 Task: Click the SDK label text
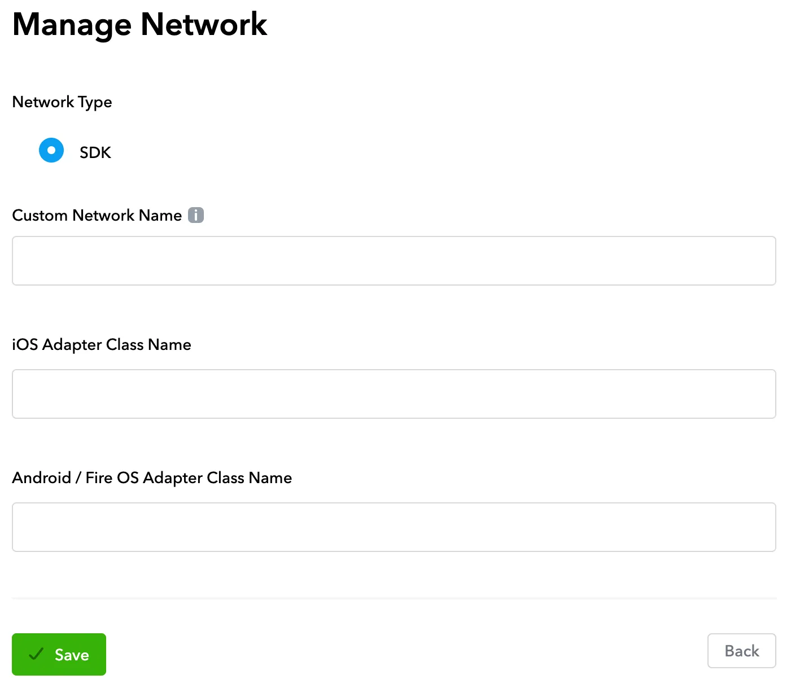[94, 151]
